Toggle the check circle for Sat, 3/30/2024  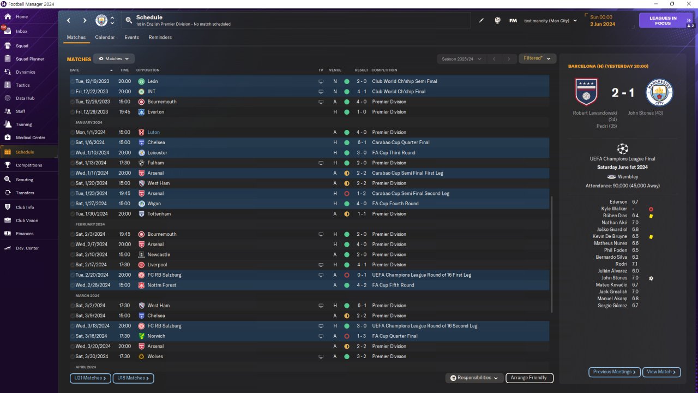click(73, 356)
